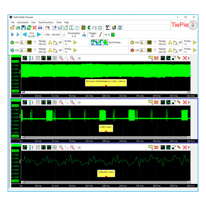Click the Quick Setup button
The image size is (206, 206).
tap(106, 42)
